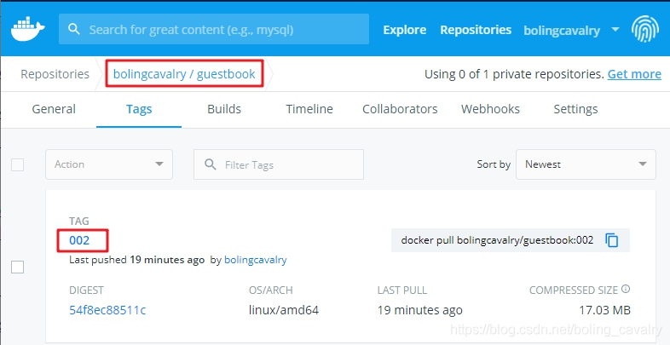Go to the Timeline tab

(309, 109)
